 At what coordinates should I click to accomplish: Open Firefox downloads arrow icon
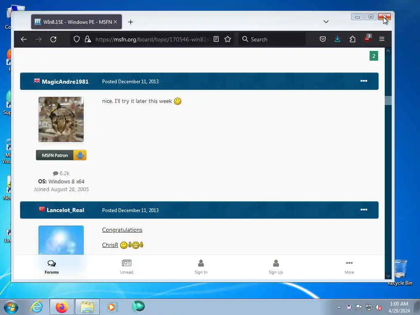click(338, 39)
